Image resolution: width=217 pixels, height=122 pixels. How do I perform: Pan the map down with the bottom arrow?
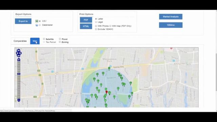point(19,56)
